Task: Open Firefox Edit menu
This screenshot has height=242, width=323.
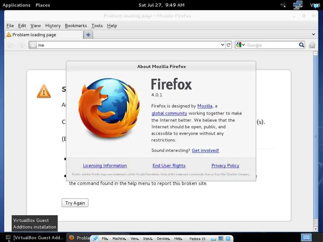Action: click(22, 26)
